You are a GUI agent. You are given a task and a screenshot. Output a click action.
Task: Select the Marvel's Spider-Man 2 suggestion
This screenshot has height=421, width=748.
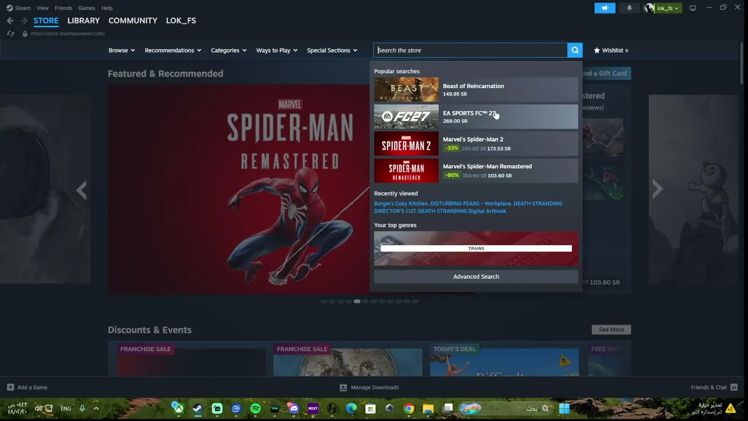tap(476, 143)
